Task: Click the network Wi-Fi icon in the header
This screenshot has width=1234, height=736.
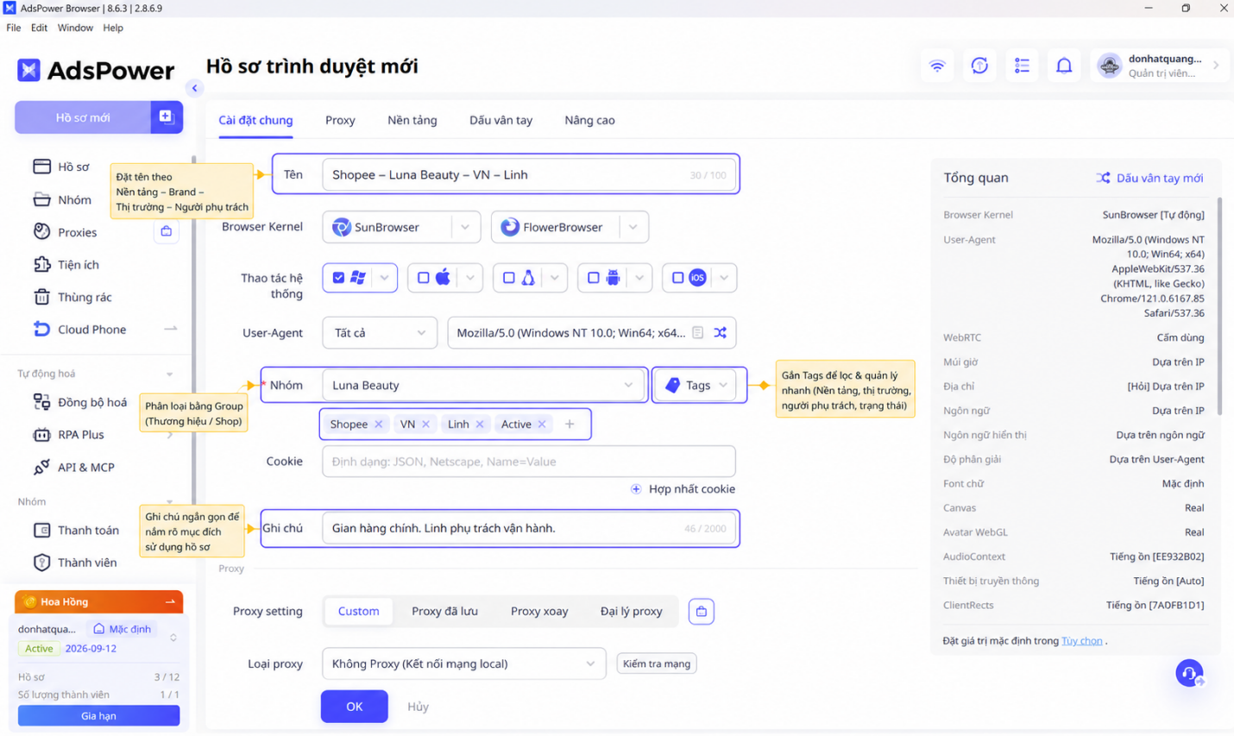Action: coord(937,66)
